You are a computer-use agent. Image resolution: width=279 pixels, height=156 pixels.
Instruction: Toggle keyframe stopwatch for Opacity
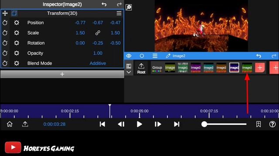point(5,53)
